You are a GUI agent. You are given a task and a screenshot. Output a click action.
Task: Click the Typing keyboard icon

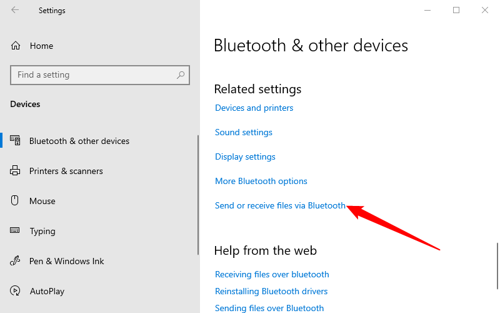click(16, 231)
